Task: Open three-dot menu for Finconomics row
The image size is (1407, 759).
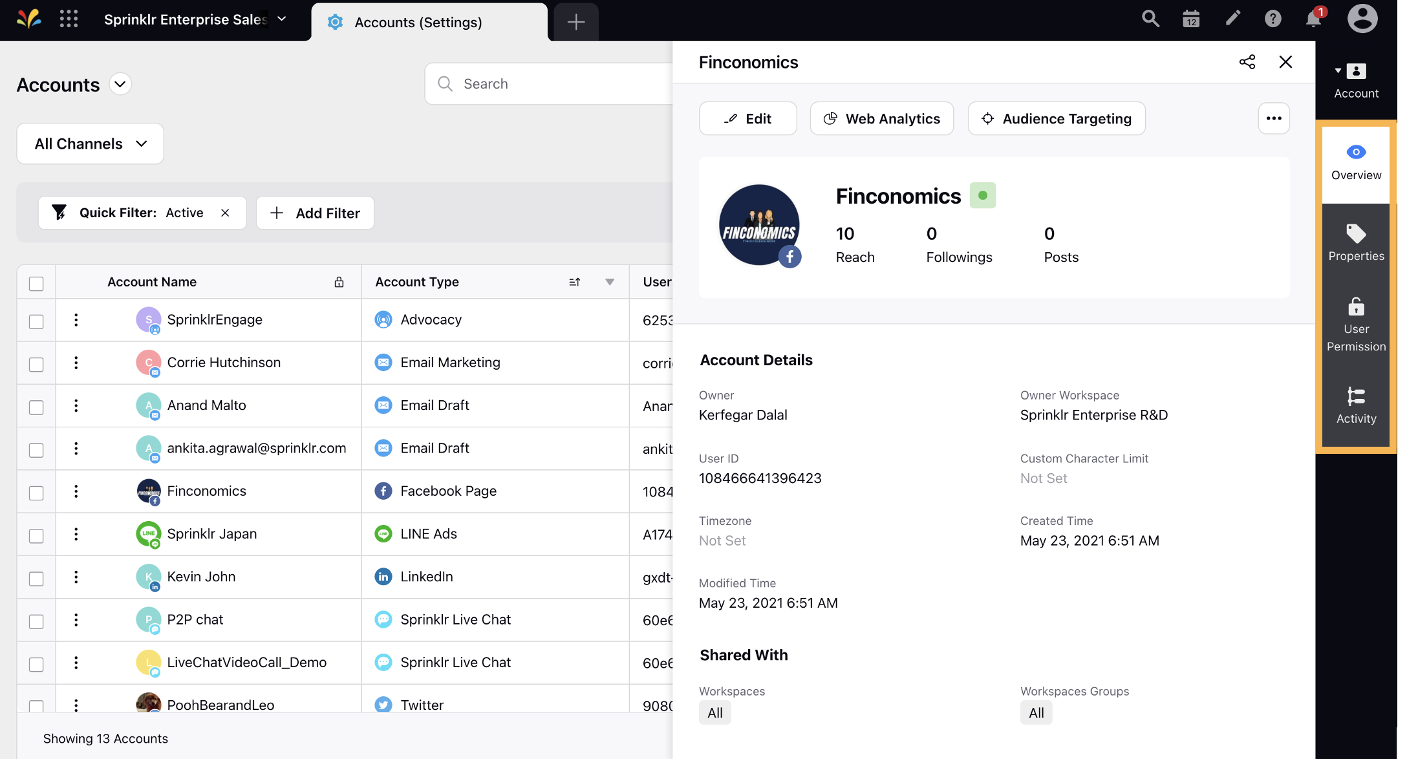Action: [76, 491]
